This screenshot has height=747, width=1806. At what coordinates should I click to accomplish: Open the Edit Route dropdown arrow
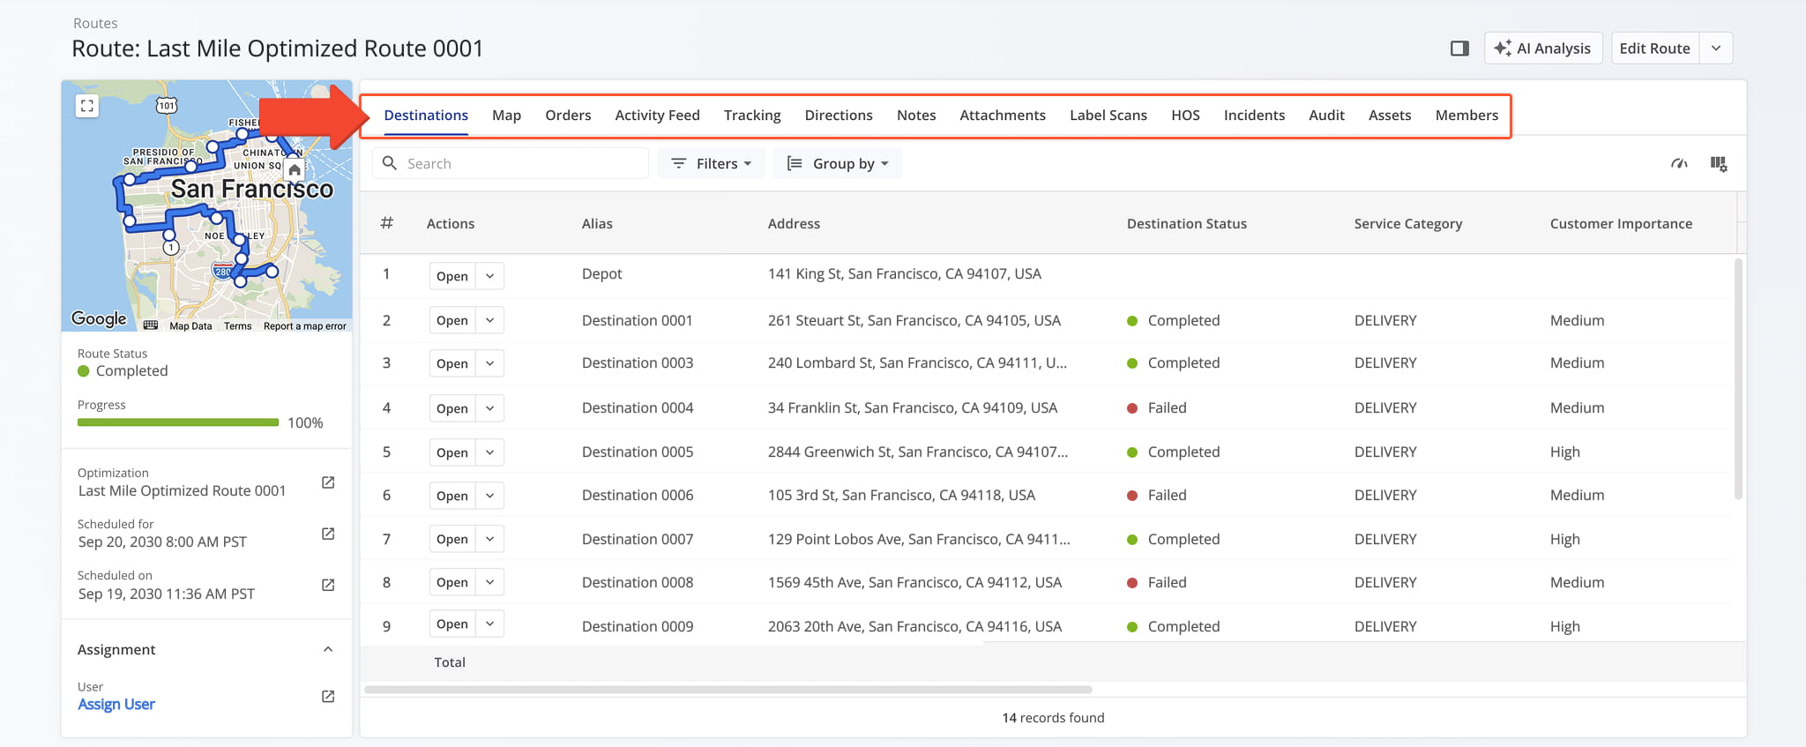[x=1716, y=49]
